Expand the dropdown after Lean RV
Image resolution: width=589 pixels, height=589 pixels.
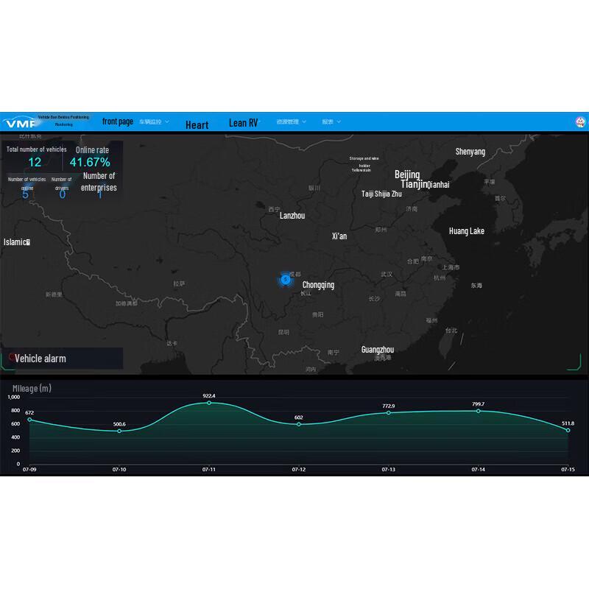pyautogui.click(x=292, y=121)
